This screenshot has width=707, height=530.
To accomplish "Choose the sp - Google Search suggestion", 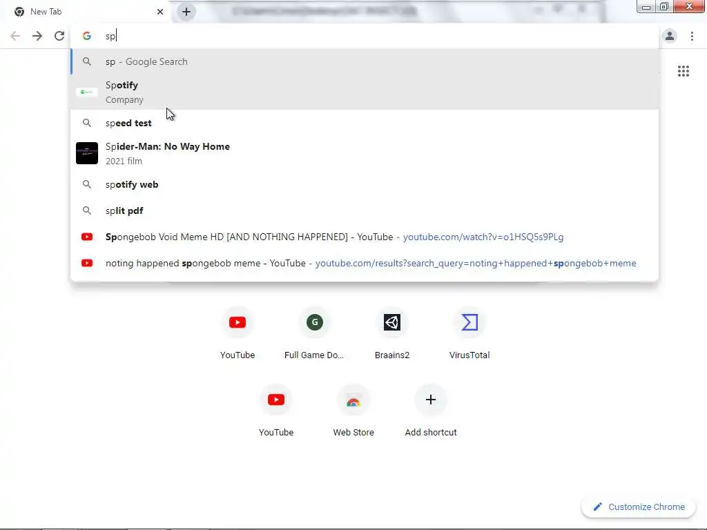I will pyautogui.click(x=365, y=61).
